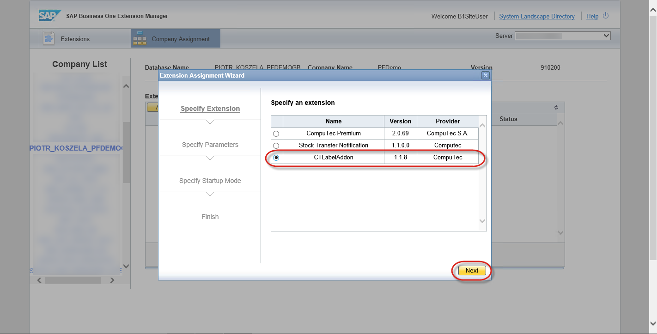Click the refresh icon above Status column
Screen dimensions: 657x334
click(556, 108)
